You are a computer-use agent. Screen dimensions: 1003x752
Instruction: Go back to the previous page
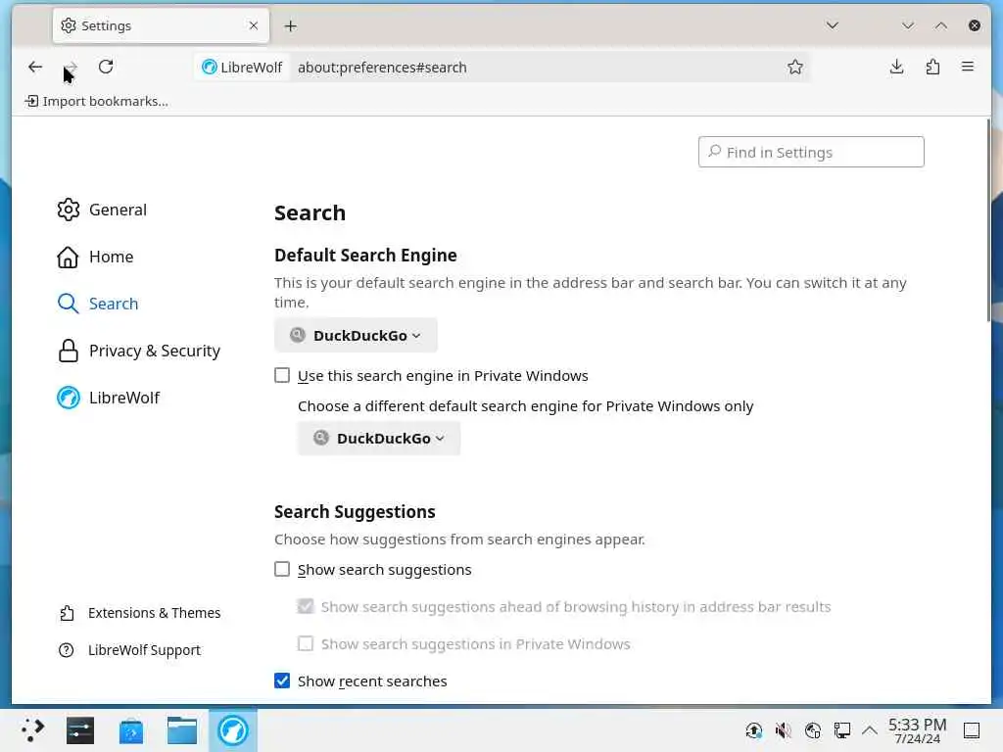click(x=35, y=68)
